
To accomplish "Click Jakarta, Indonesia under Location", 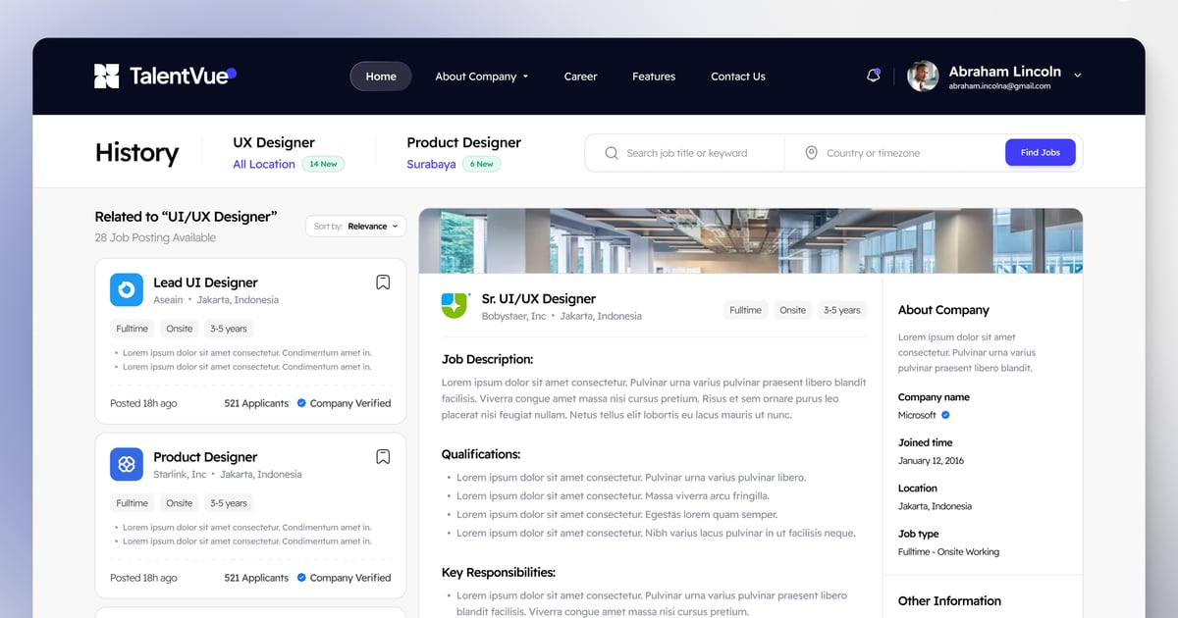I will tap(935, 506).
